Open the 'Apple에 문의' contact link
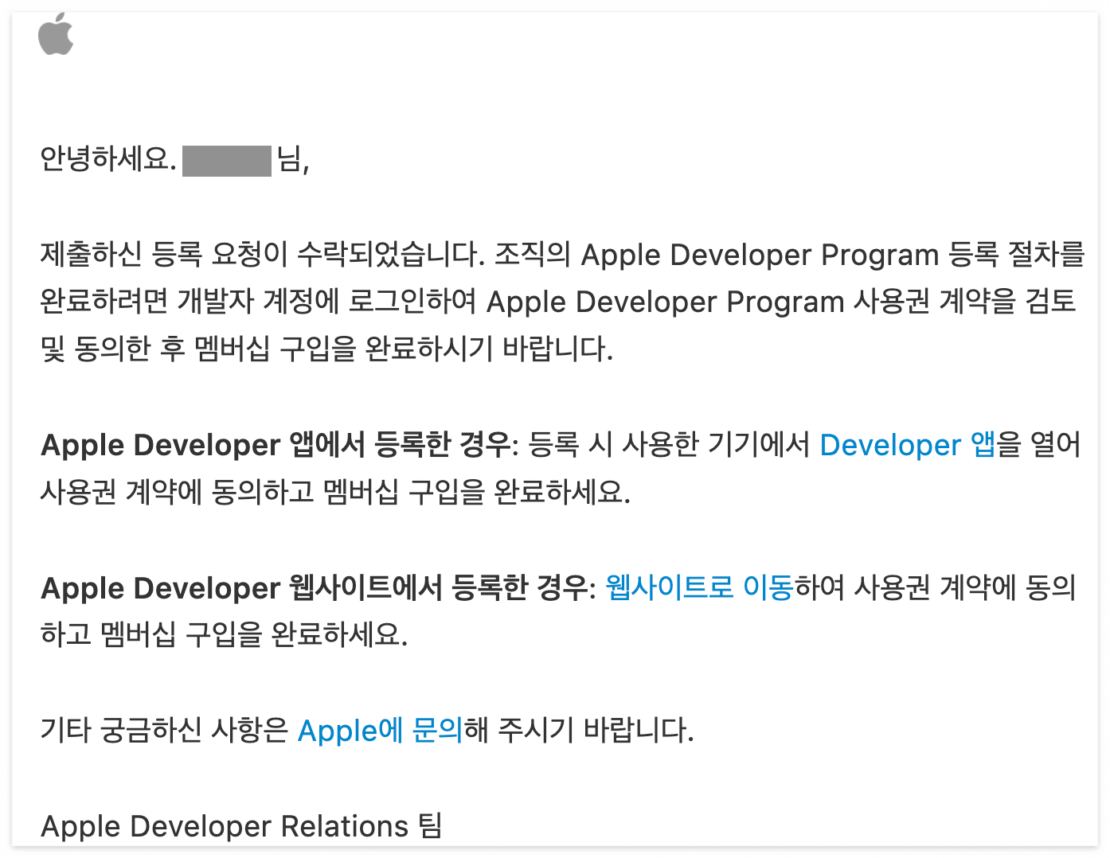The height and width of the screenshot is (858, 1110). pyautogui.click(x=380, y=731)
